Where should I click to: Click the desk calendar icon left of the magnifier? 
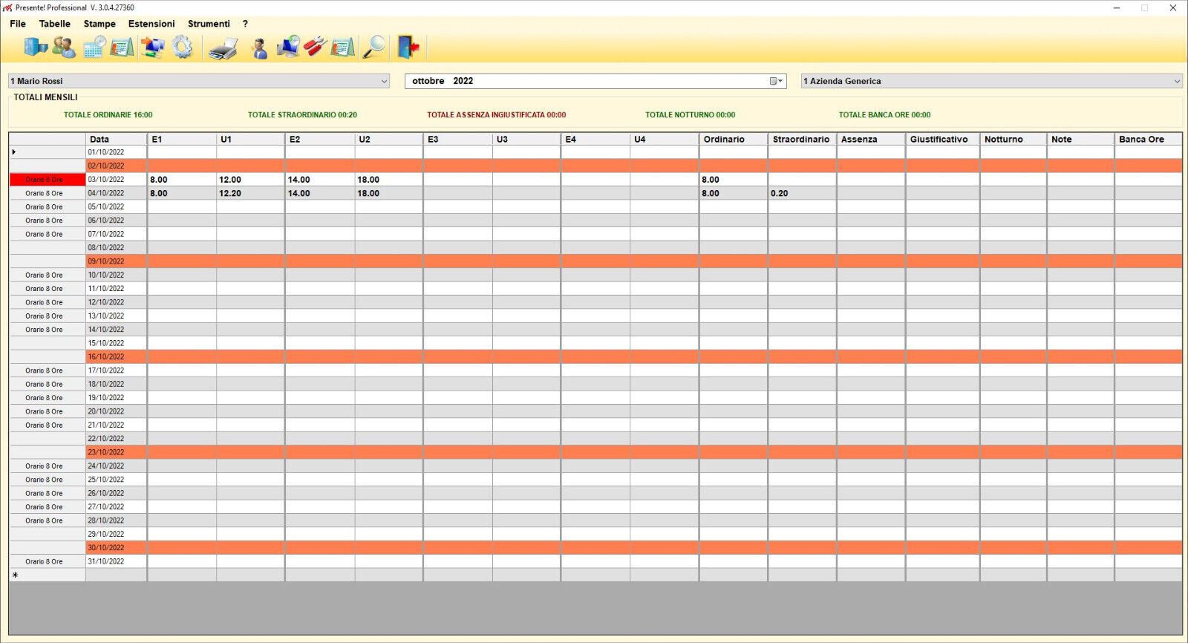[342, 48]
